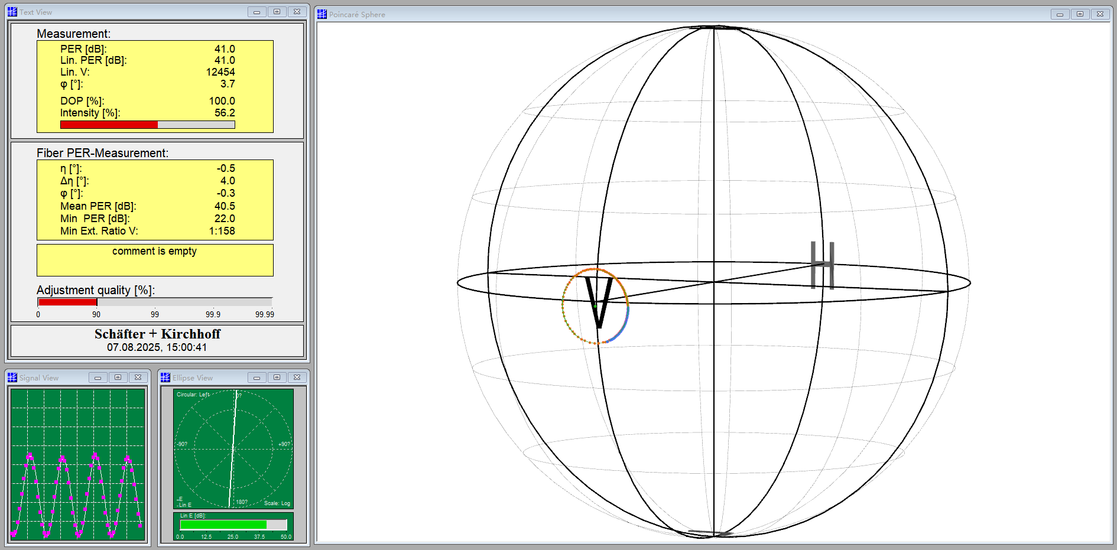Minimize the Text View window
Viewport: 1117px width, 550px height.
coord(256,12)
